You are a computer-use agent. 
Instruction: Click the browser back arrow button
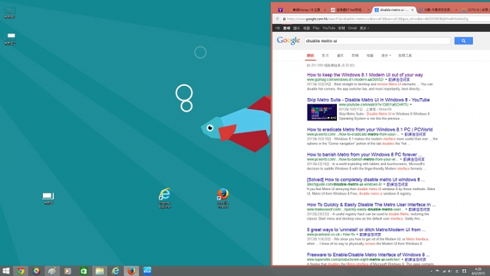pos(278,19)
